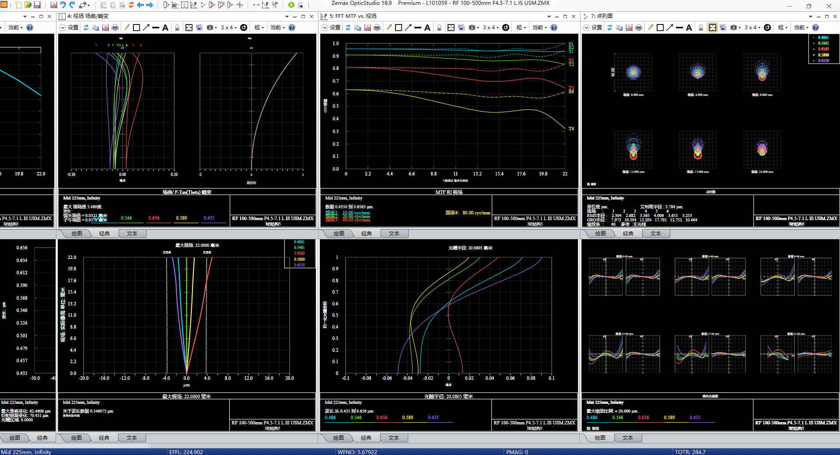The height and width of the screenshot is (455, 840).
Task: Toggle the lock icon in spot diagram window 7
Action: click(701, 28)
